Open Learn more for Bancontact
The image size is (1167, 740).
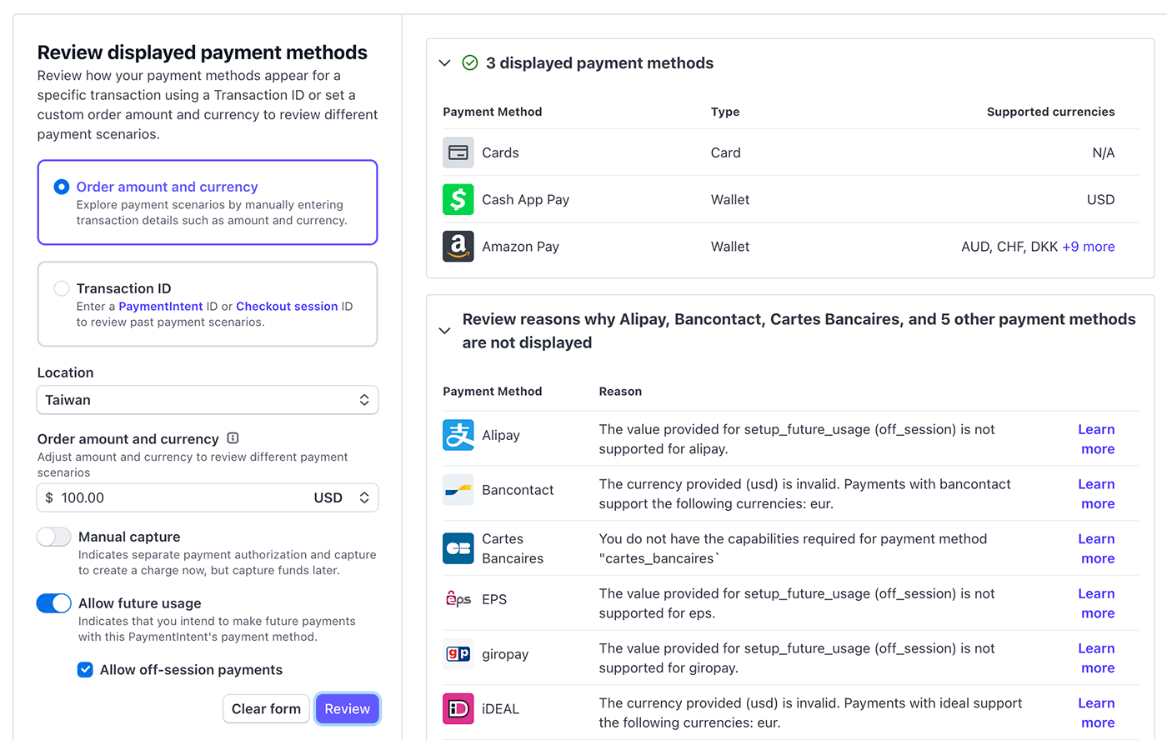tap(1097, 494)
